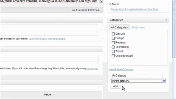Check the Technology category

(113, 47)
